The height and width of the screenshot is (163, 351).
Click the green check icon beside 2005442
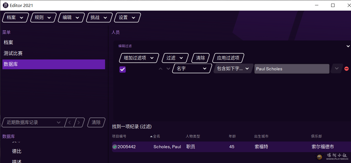pos(114,147)
